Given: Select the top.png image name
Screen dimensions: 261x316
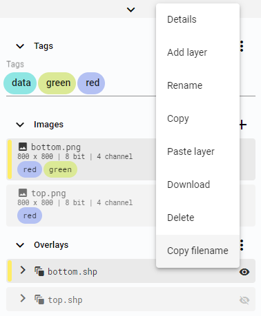Looking at the screenshot, I should (x=48, y=193).
